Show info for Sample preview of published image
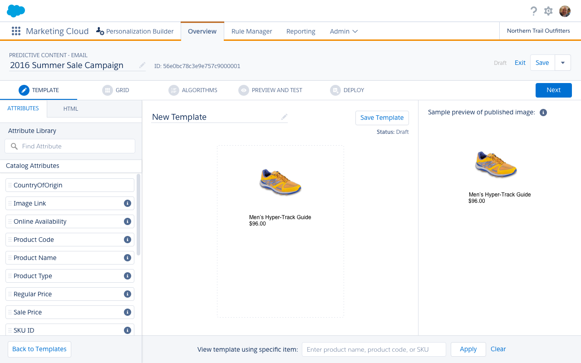Screen dimensions: 581x363 [x=543, y=113]
